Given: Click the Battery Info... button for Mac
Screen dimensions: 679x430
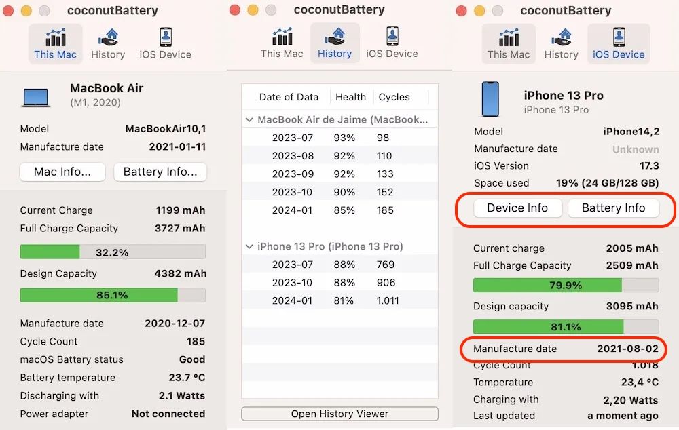Looking at the screenshot, I should pyautogui.click(x=160, y=172).
